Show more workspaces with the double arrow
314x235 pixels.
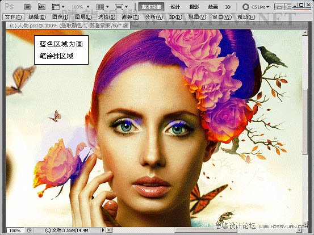click(228, 7)
